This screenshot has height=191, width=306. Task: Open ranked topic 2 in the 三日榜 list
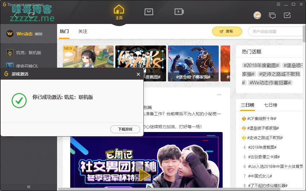click(263, 128)
